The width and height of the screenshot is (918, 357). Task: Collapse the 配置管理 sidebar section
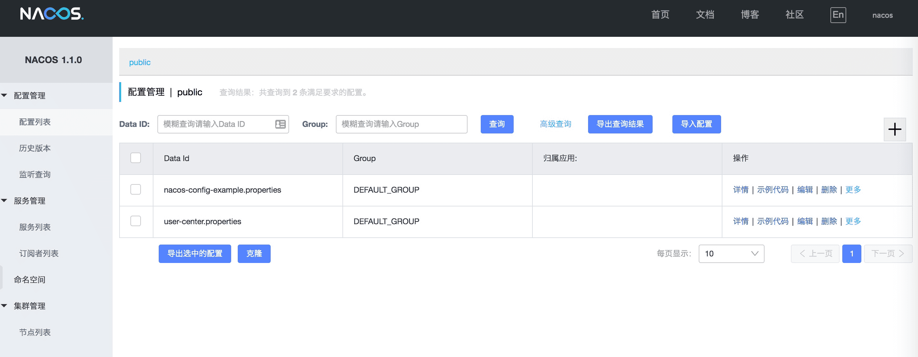(4, 96)
